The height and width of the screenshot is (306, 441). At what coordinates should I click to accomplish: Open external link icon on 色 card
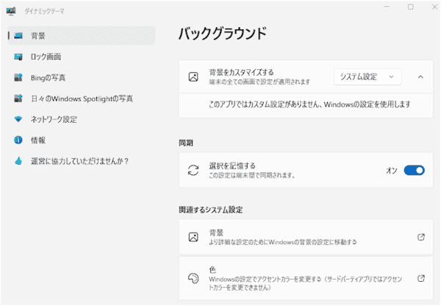pos(420,278)
